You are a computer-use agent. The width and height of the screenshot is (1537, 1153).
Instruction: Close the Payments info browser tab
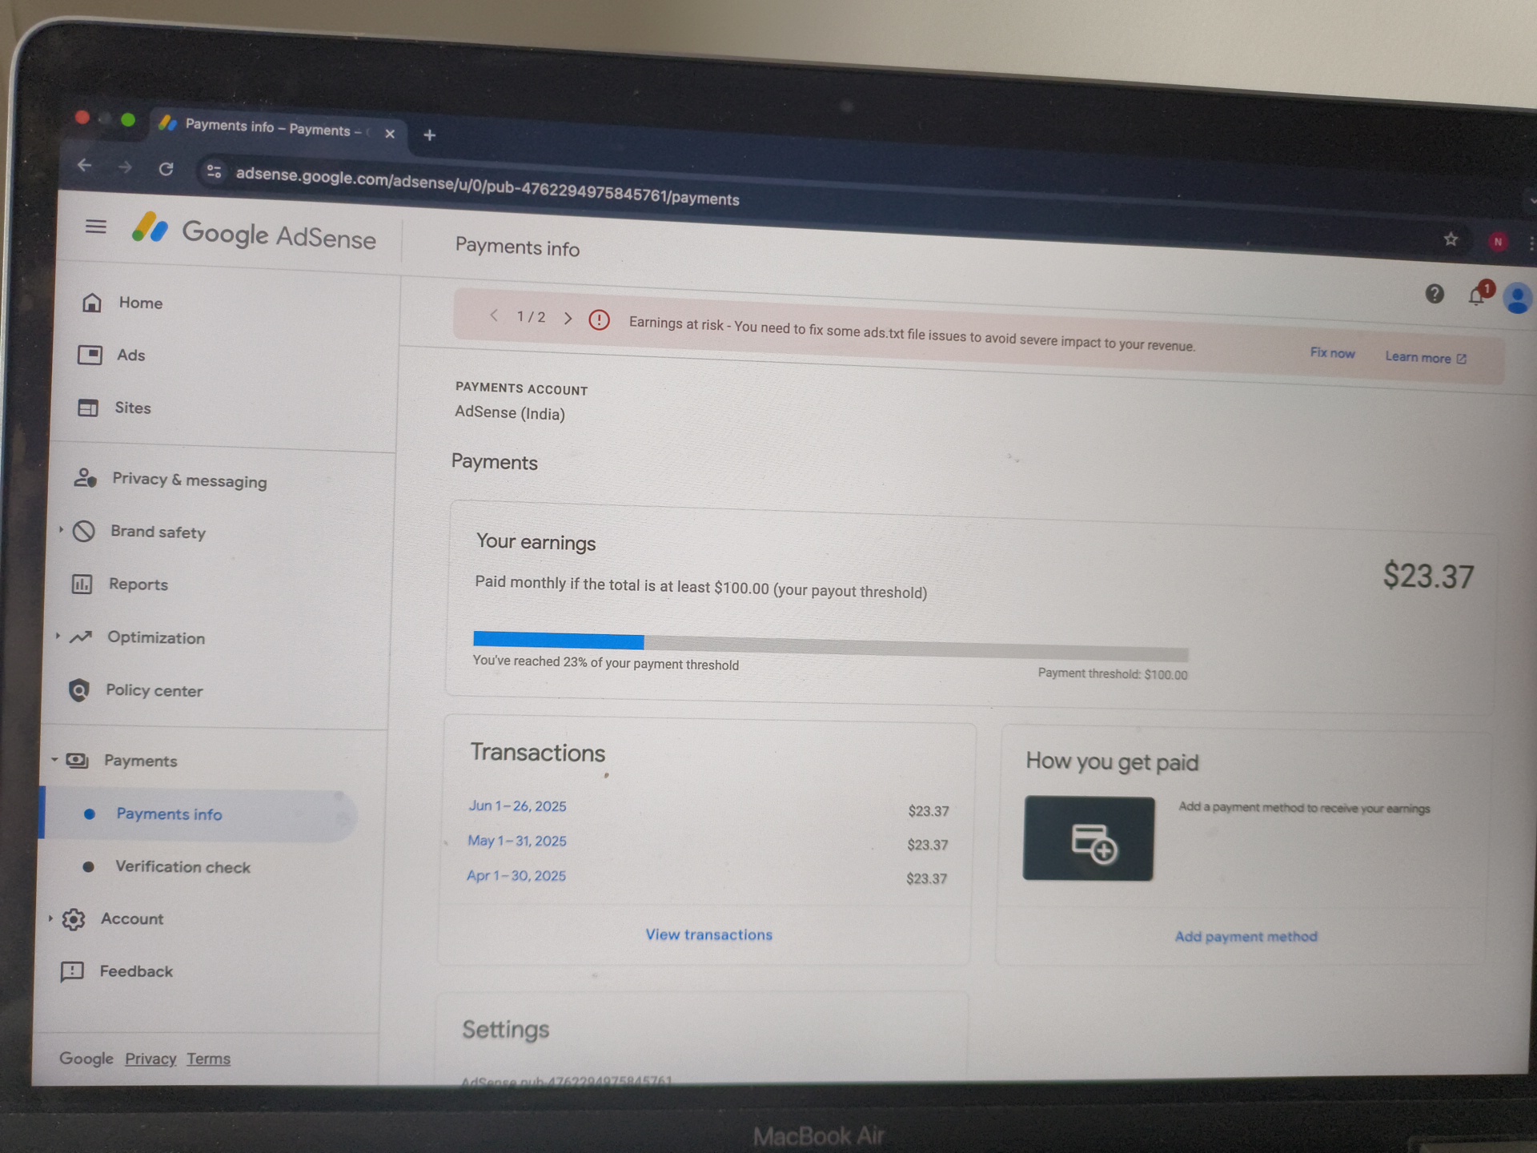click(x=390, y=133)
